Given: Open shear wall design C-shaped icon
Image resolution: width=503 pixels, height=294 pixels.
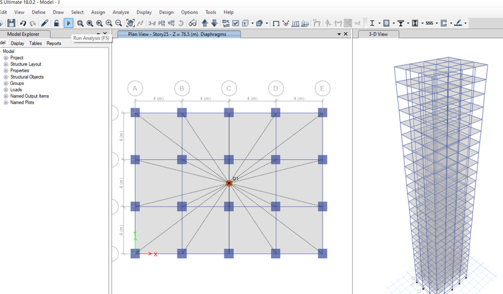Looking at the screenshot, I should click(x=444, y=23).
